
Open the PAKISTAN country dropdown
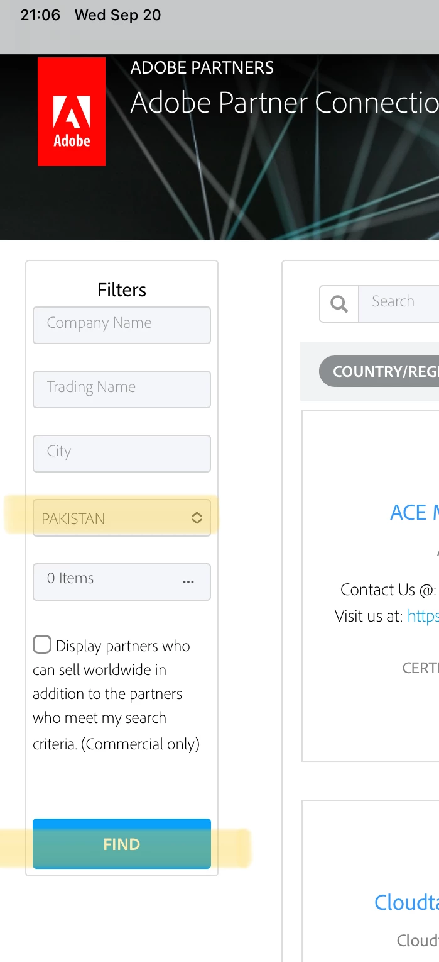[x=122, y=518]
